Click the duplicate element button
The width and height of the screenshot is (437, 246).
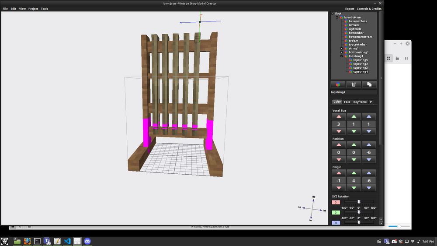[x=369, y=84]
